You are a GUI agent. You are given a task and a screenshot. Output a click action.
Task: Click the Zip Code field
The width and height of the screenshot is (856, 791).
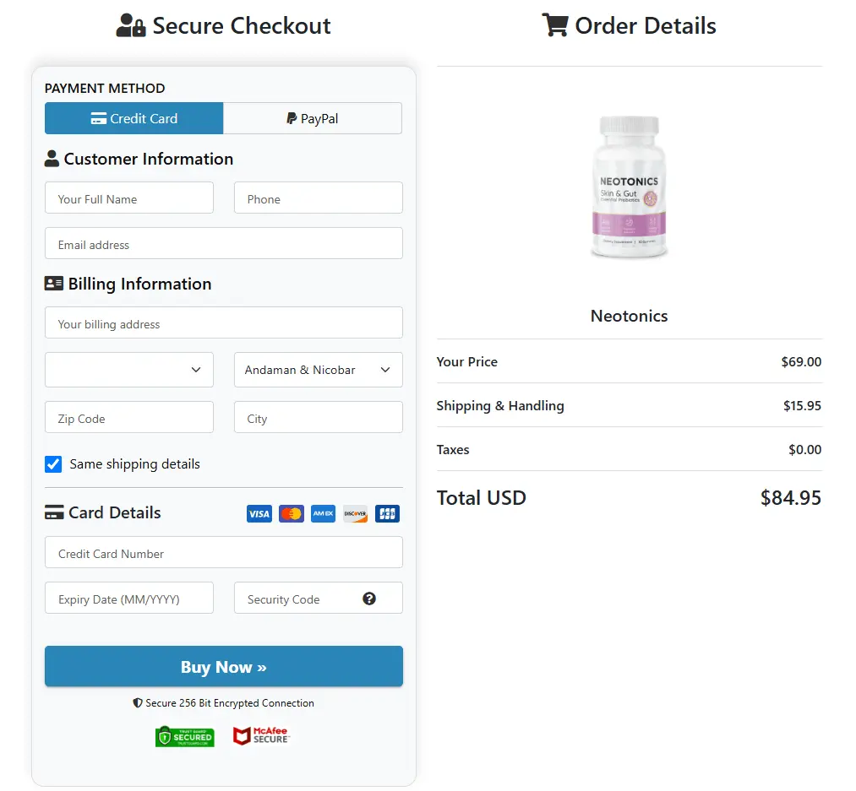(129, 419)
